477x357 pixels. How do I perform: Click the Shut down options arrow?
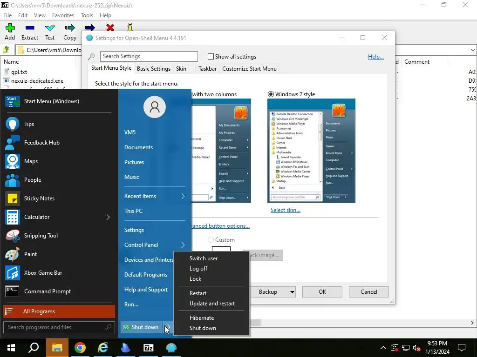(x=168, y=327)
